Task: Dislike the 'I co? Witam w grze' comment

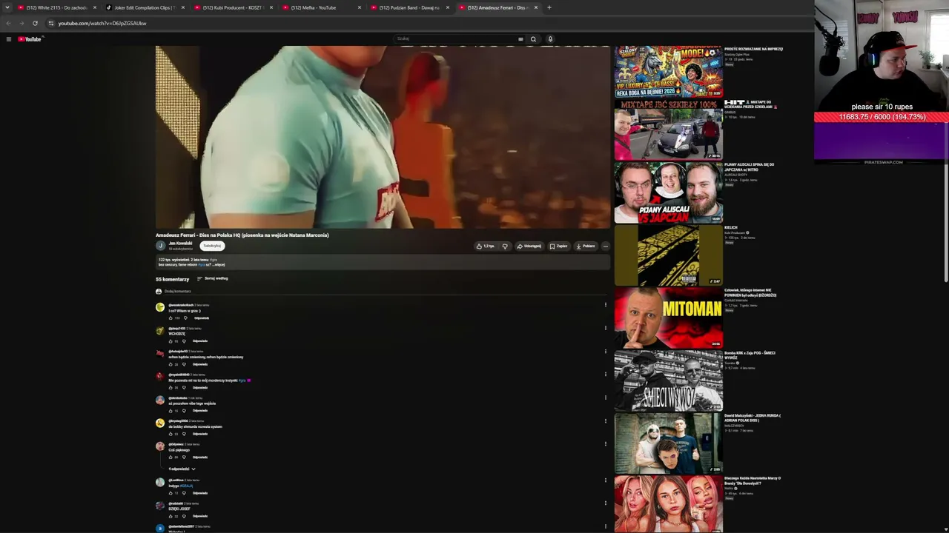Action: tap(185, 318)
